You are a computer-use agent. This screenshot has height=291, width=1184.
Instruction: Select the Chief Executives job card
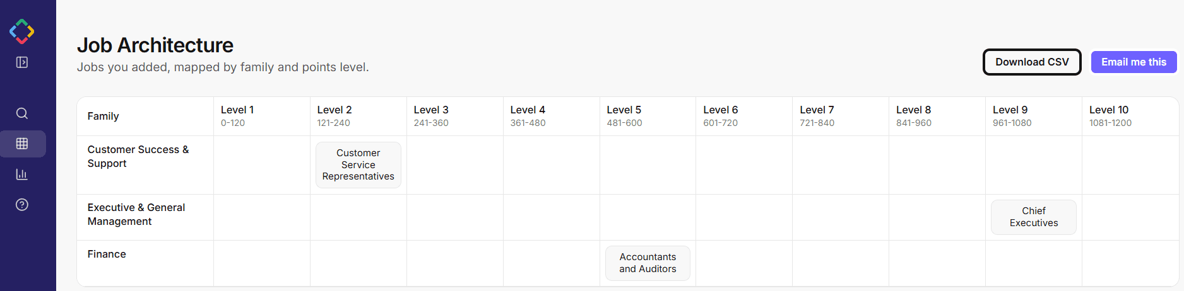click(x=1034, y=217)
